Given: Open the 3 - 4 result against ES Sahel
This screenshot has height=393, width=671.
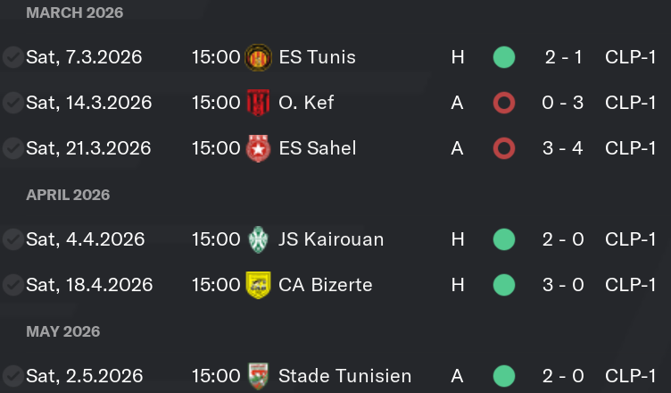Looking at the screenshot, I should pos(563,148).
